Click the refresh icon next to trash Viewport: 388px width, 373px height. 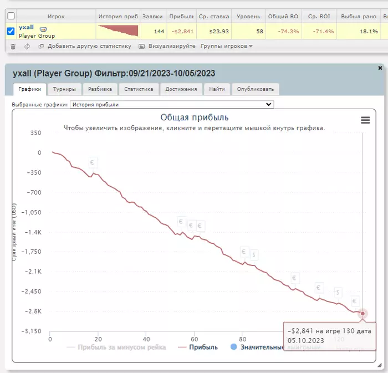(27, 47)
